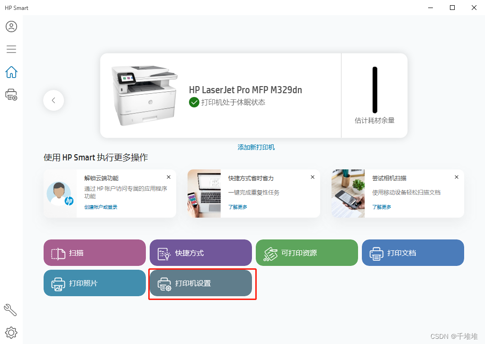Viewport: 485px width, 344px height.
Task: Expand the hamburger menu in sidebar
Action: tap(11, 49)
